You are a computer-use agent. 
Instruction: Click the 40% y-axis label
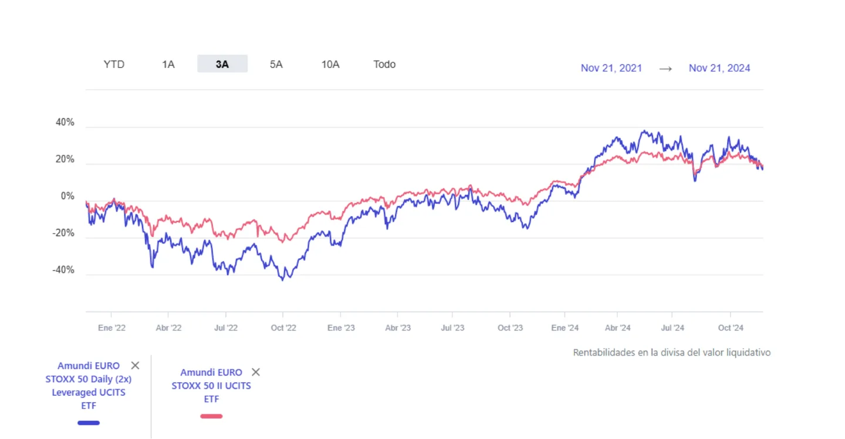point(65,123)
